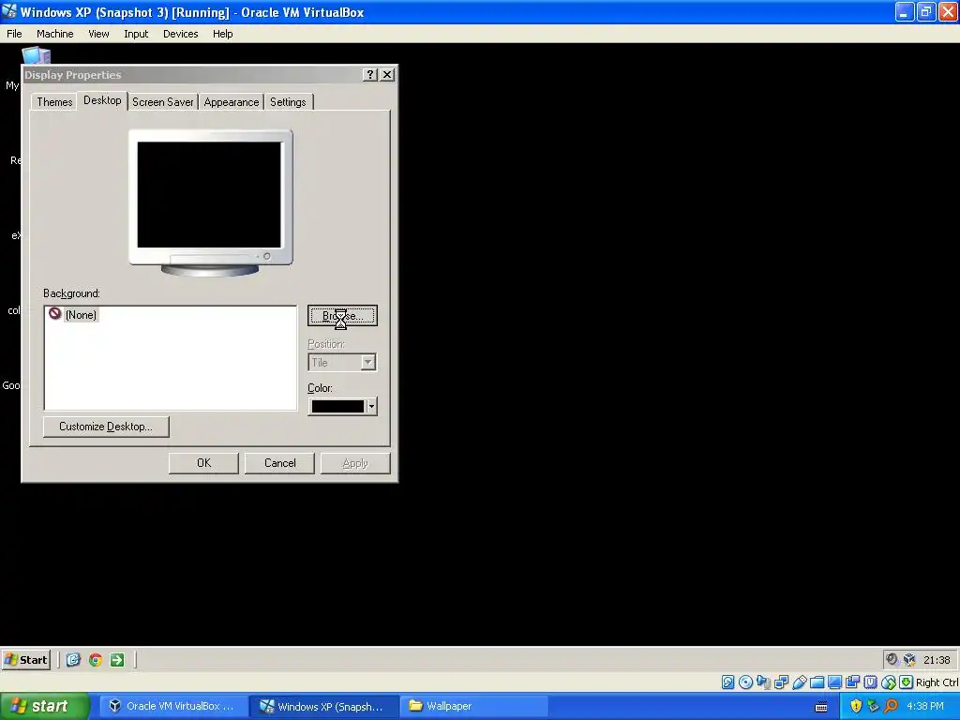Click the network adapters status icon

click(x=781, y=682)
